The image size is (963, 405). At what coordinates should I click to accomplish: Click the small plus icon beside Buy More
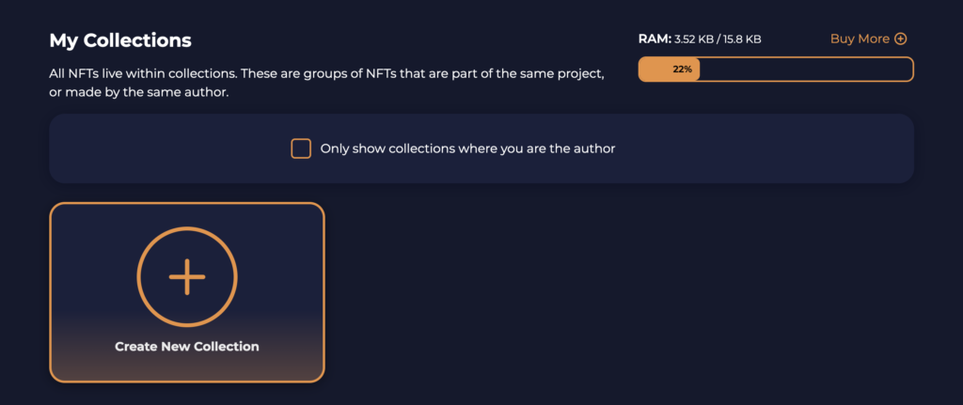coord(901,39)
